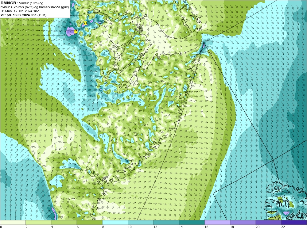
Task: Pick the 0–2 m/s palest color band
Action: pos(13,222)
